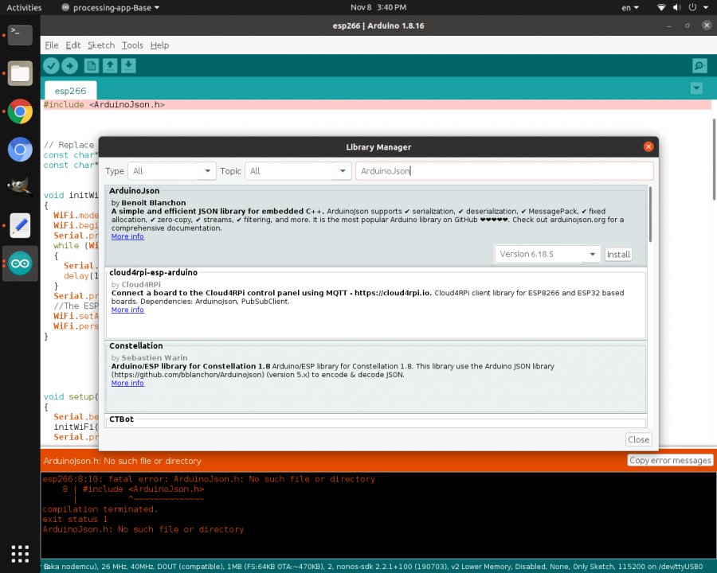Click the library search input field
Screen dimensions: 717x573
pyautogui.click(x=504, y=171)
